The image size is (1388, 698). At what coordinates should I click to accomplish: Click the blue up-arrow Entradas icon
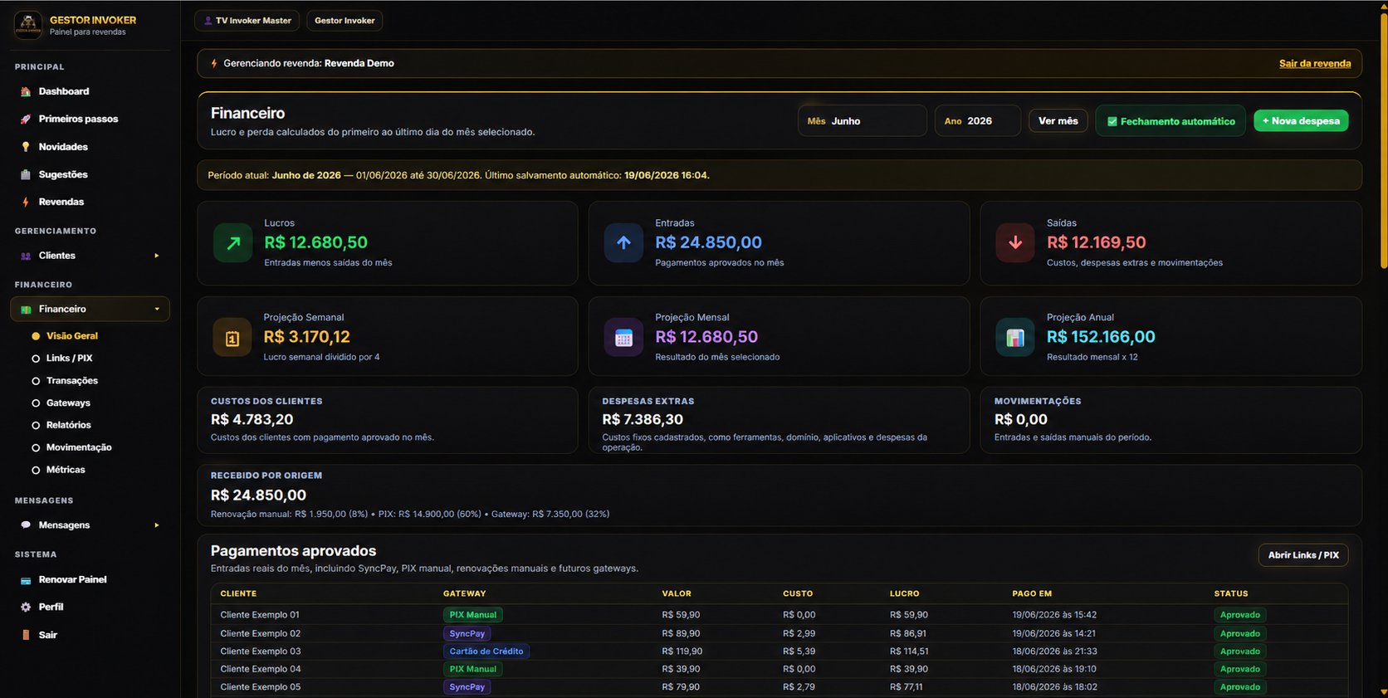click(x=624, y=243)
